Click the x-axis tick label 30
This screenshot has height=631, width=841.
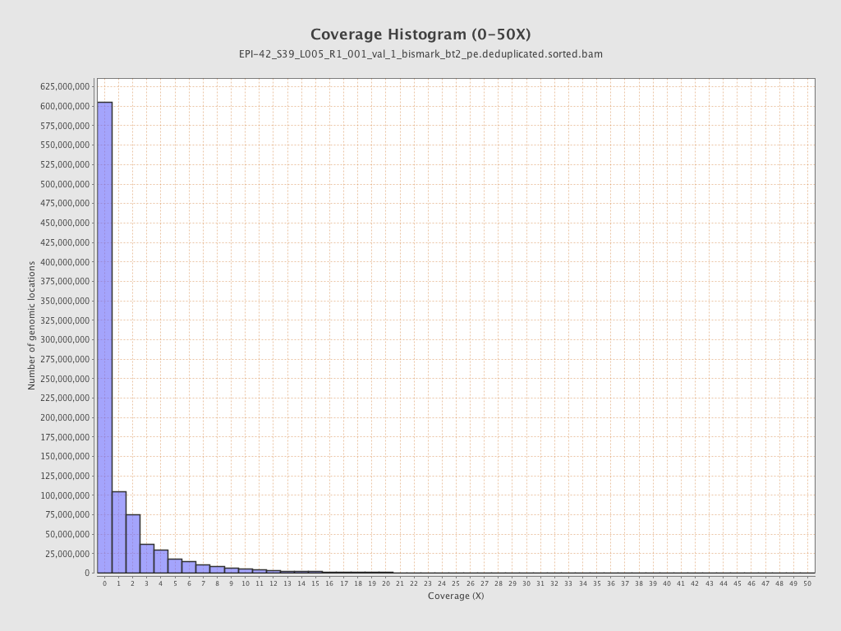click(x=526, y=584)
